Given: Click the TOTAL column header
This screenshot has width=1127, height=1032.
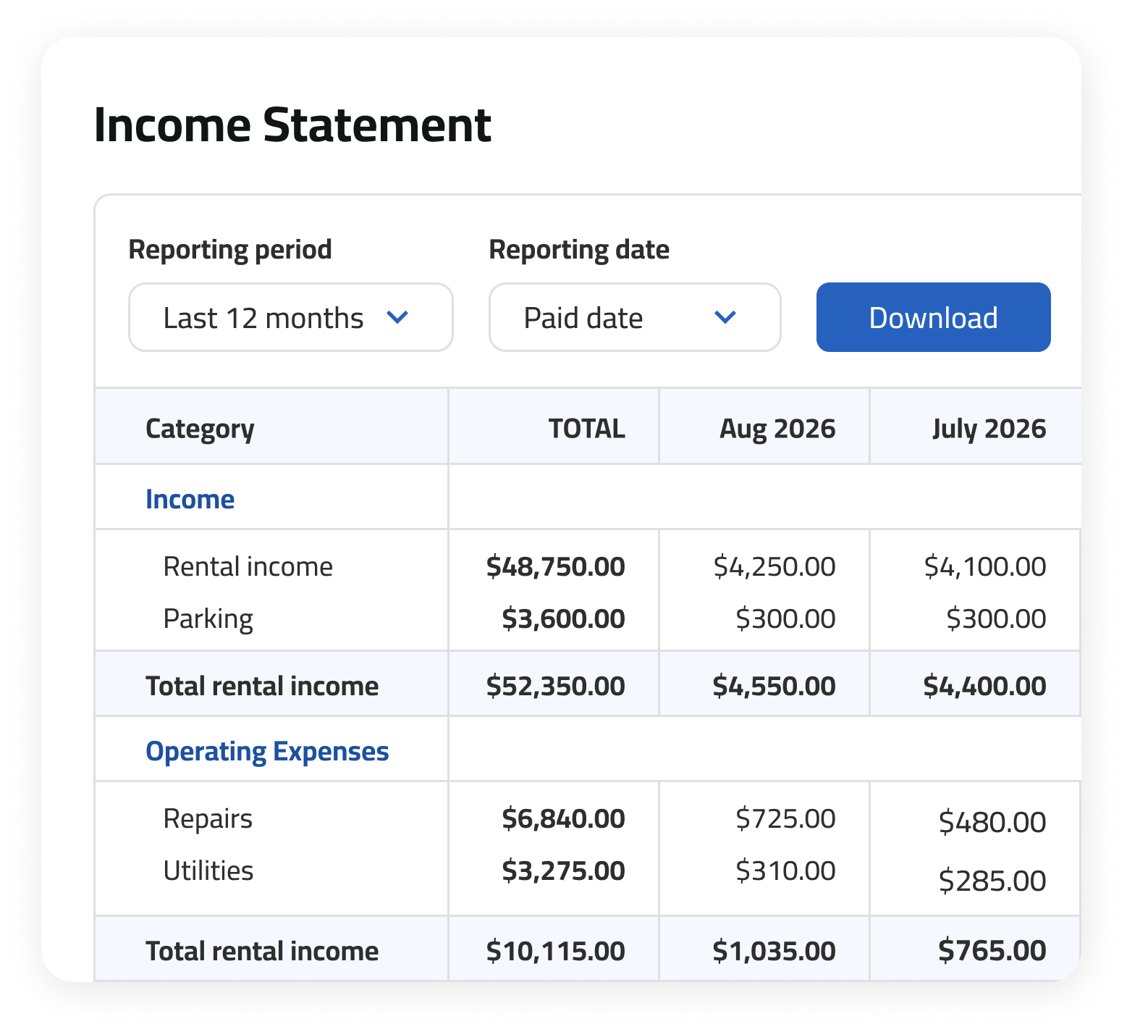Looking at the screenshot, I should (587, 429).
